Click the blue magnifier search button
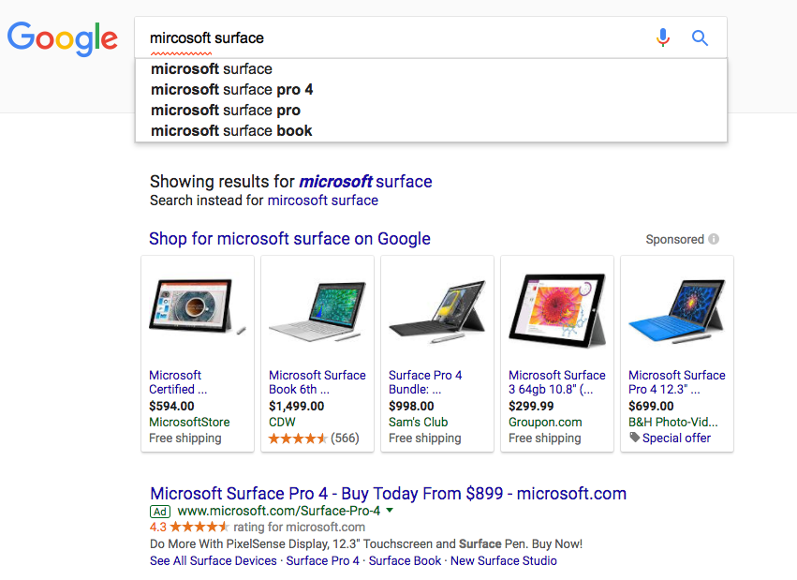 [700, 37]
